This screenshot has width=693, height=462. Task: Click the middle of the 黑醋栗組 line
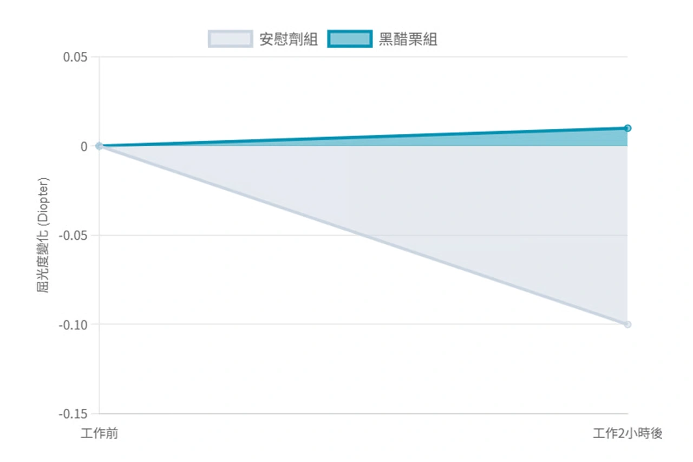point(363,137)
